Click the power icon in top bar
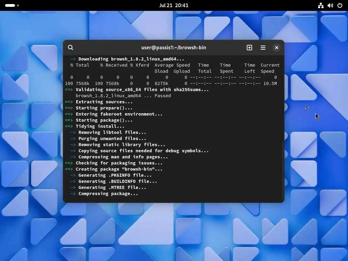Viewport: 348px width, 261px height. click(x=340, y=5)
